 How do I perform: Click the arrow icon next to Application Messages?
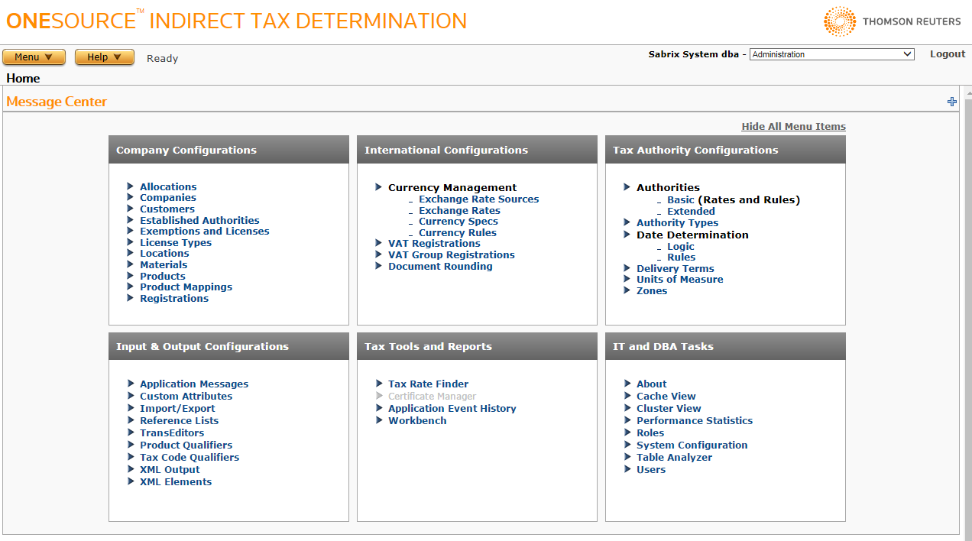coord(131,384)
